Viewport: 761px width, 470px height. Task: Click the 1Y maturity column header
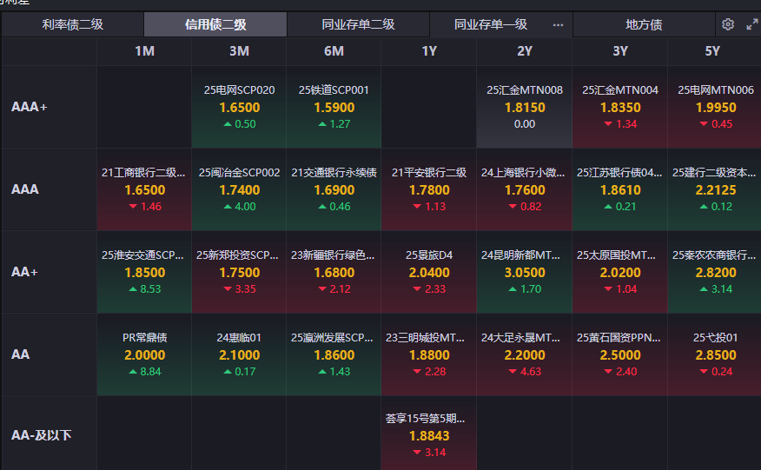[x=429, y=51]
